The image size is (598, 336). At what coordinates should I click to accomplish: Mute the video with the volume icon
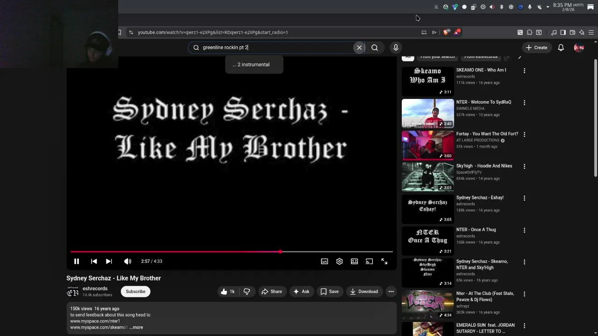click(x=128, y=261)
